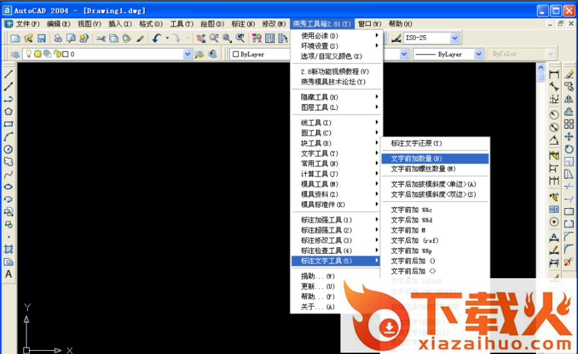Select the Hatch tool
This screenshot has width=578, height=354.
click(x=8, y=249)
